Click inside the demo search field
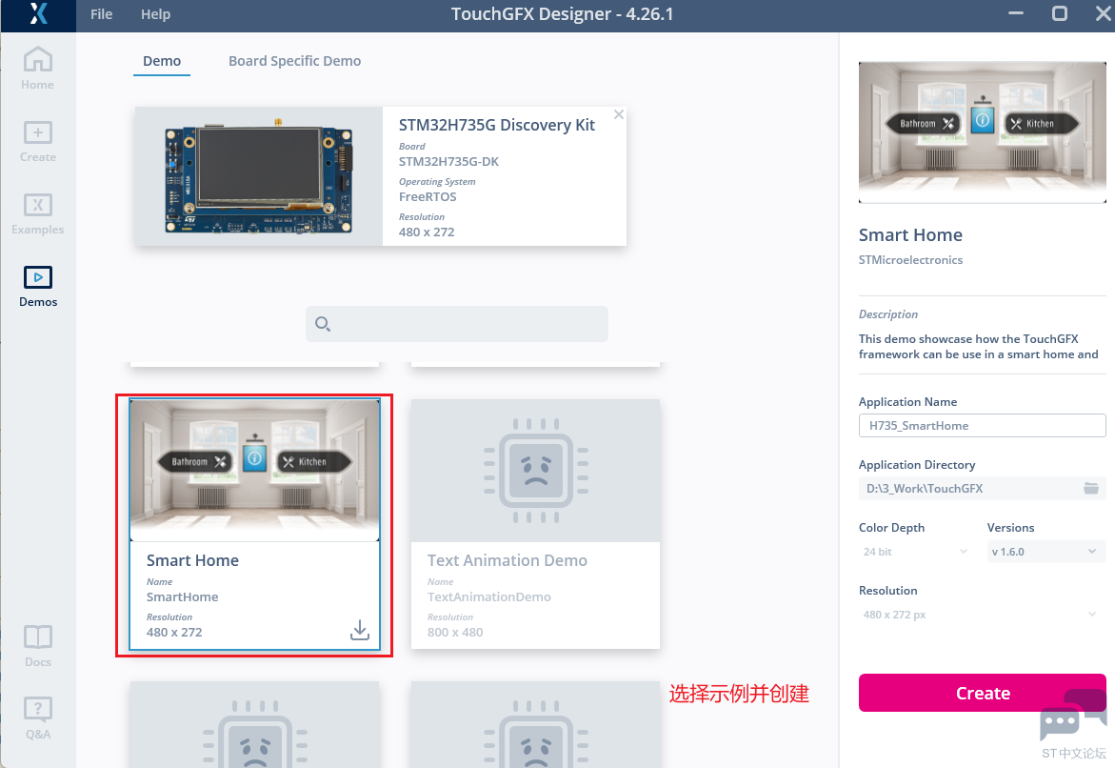The width and height of the screenshot is (1115, 768). [x=456, y=324]
